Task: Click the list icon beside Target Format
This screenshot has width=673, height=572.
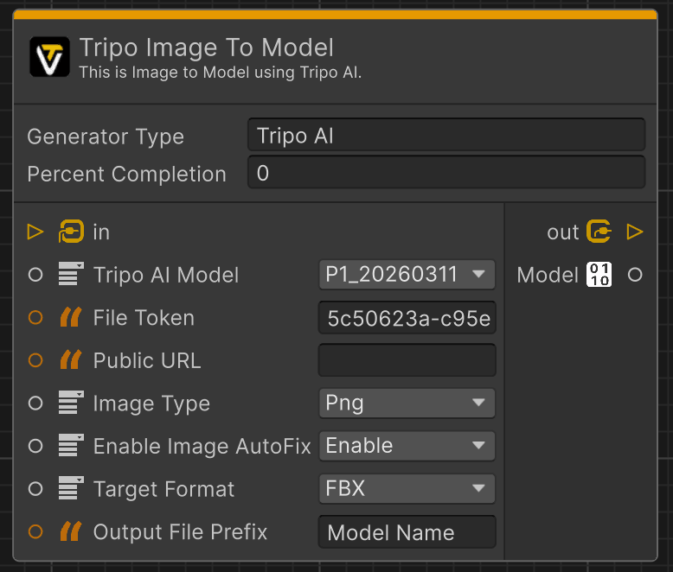Action: [x=70, y=489]
